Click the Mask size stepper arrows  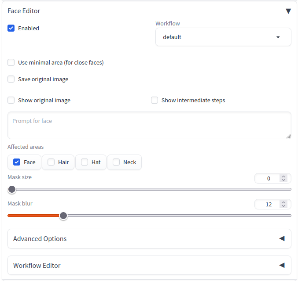click(283, 178)
